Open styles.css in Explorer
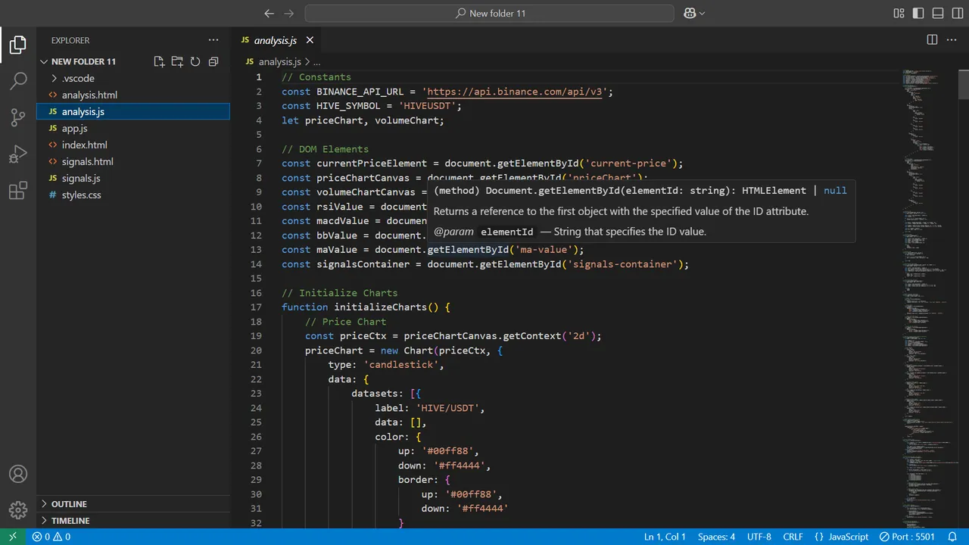The image size is (969, 545). [82, 195]
